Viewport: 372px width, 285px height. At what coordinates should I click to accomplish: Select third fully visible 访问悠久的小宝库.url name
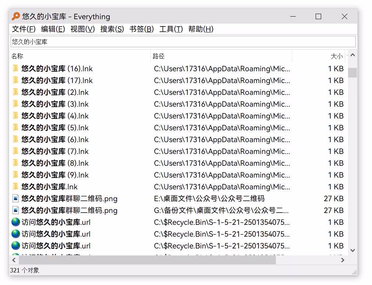[x=56, y=246]
